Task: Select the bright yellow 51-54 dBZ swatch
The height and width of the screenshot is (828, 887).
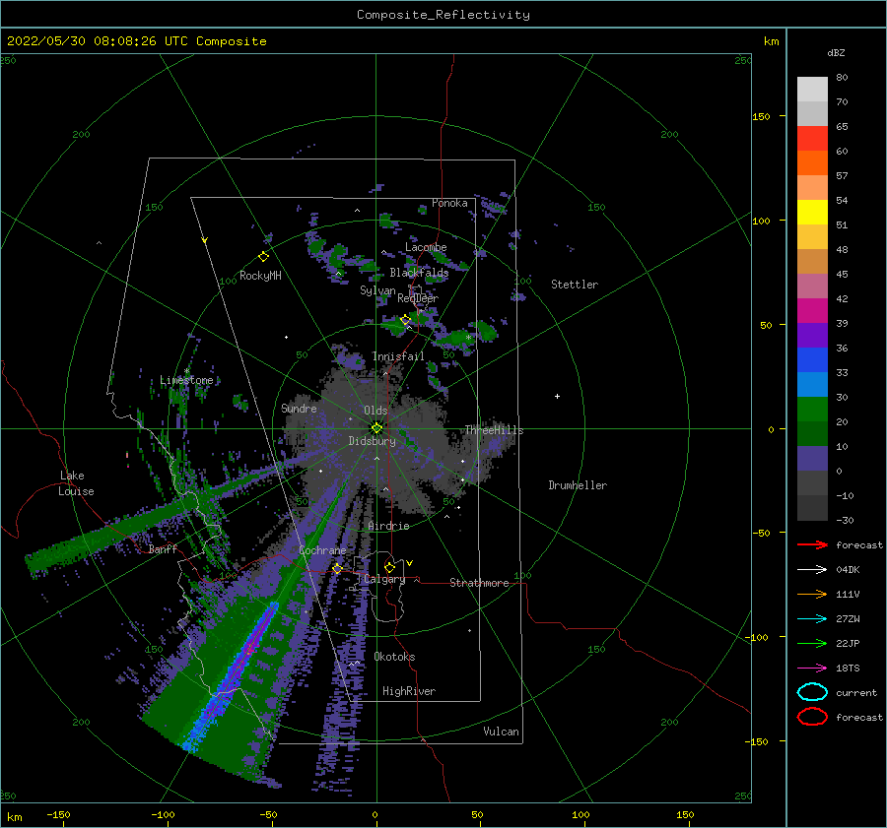Action: point(812,213)
